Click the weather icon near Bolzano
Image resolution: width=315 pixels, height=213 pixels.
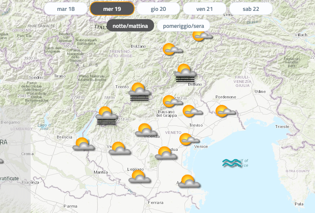click(x=172, y=49)
